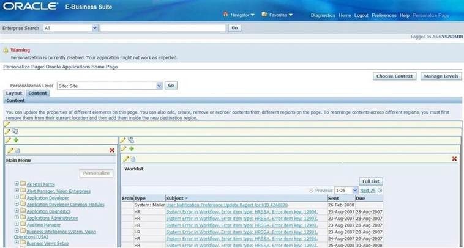Click pencil icon in topmost empty region bar

pyautogui.click(x=7, y=124)
